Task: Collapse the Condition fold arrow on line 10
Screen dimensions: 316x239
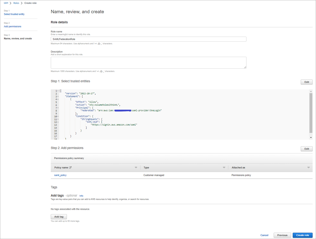Action: point(58,116)
